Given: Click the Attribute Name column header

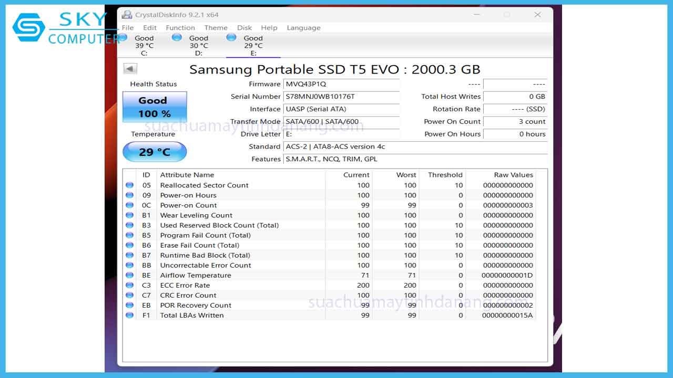Looking at the screenshot, I should point(241,175).
